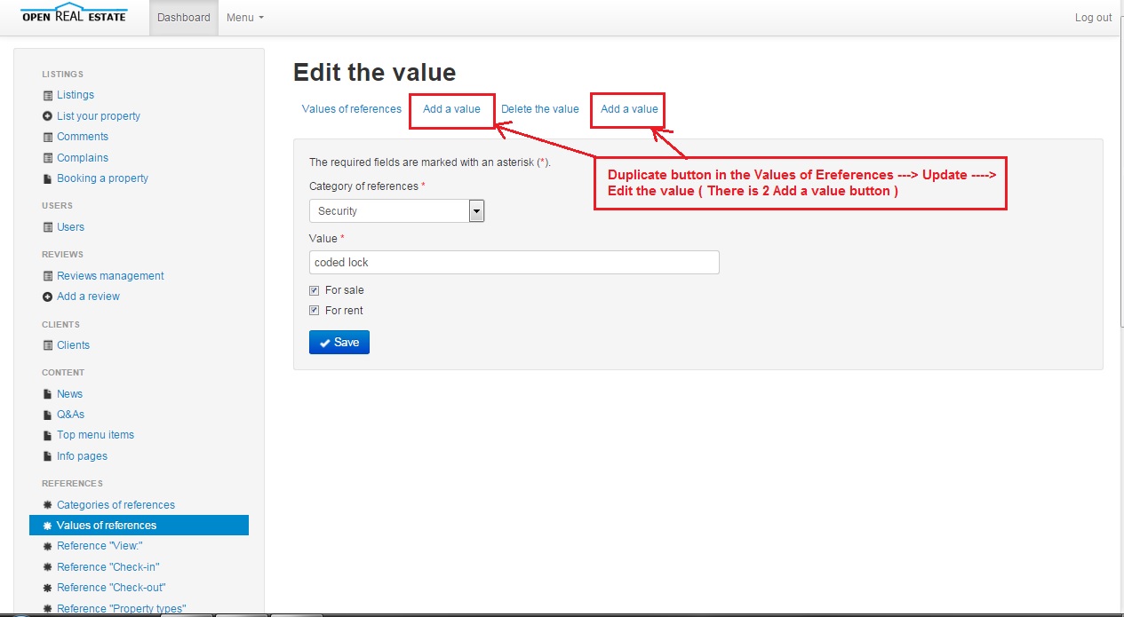The image size is (1124, 617).
Task: Click the gear icon beside Categories of references
Action: click(48, 505)
